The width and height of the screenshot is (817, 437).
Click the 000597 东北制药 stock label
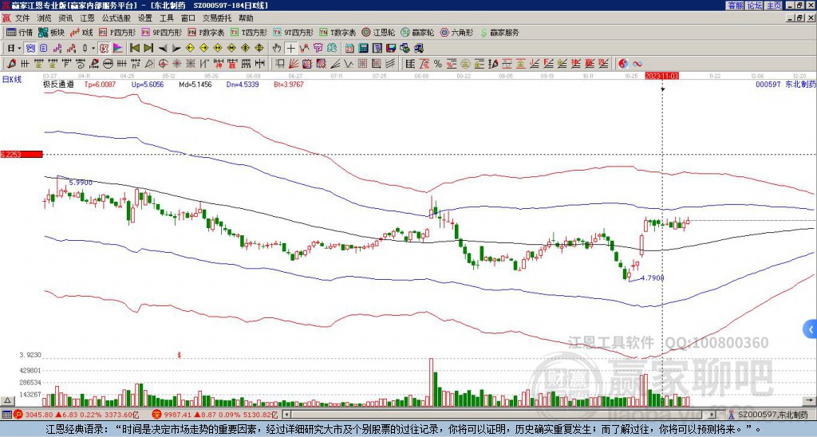pyautogui.click(x=785, y=84)
